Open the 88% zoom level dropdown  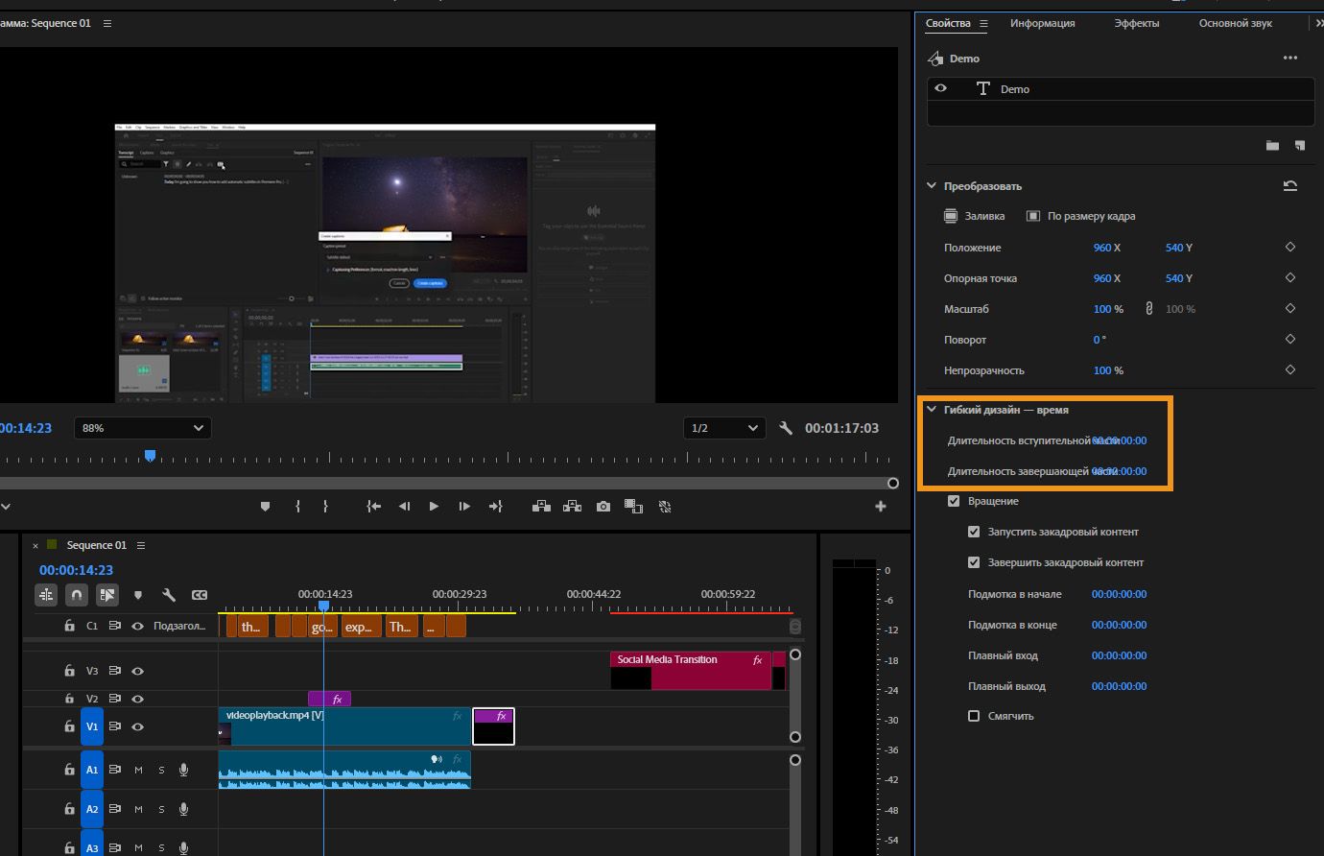142,428
